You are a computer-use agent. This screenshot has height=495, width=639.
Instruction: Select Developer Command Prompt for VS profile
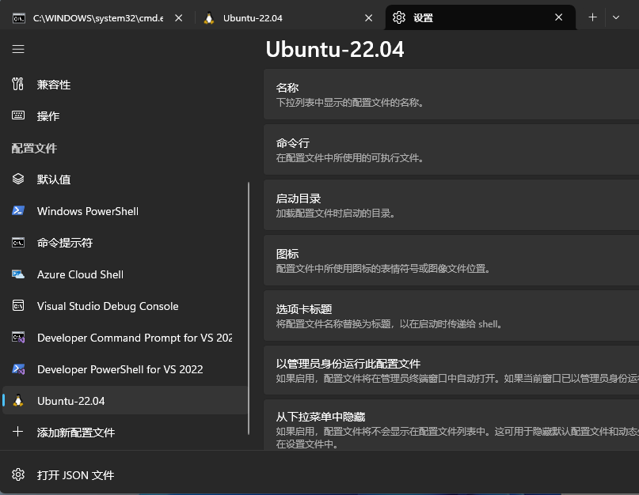pyautogui.click(x=124, y=338)
